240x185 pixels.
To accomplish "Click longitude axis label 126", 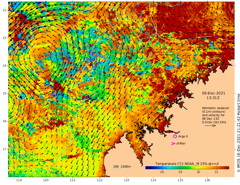I will click(x=207, y=180).
